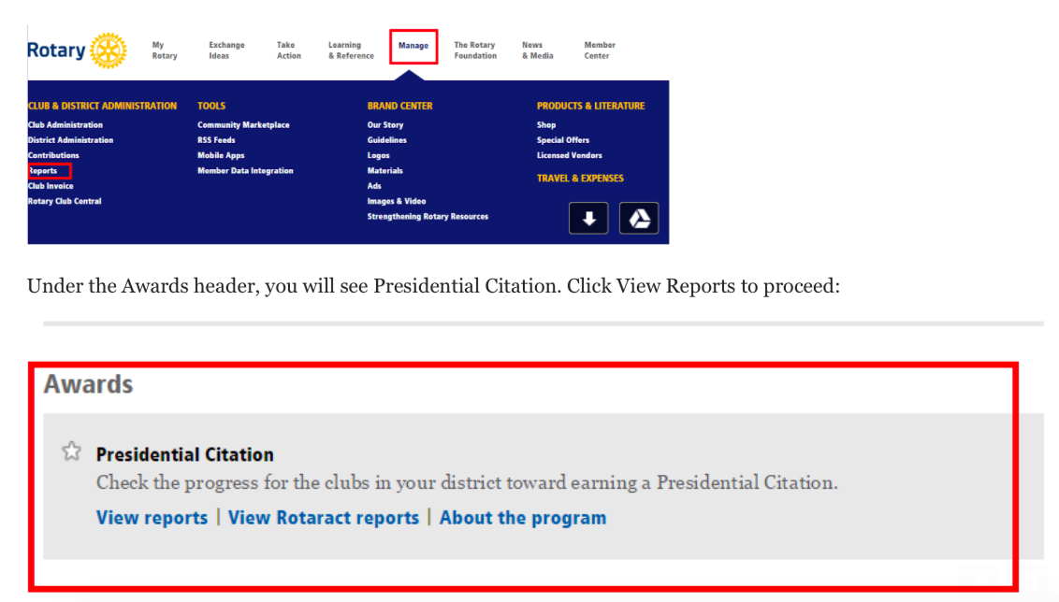Open Club Invoice link
The width and height of the screenshot is (1059, 602).
(x=51, y=186)
